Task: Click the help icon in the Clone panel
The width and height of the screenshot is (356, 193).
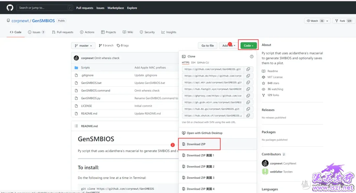Action: [x=252, y=56]
